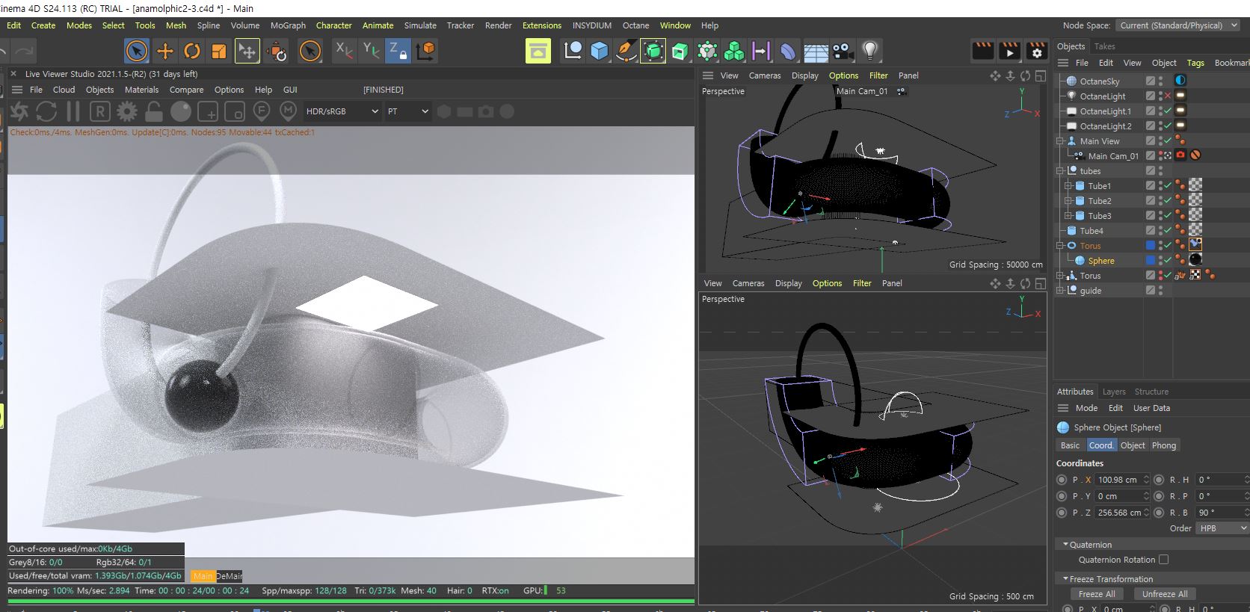Toggle Tube4 visibility dots
This screenshot has width=1250, height=612.
pos(1160,231)
